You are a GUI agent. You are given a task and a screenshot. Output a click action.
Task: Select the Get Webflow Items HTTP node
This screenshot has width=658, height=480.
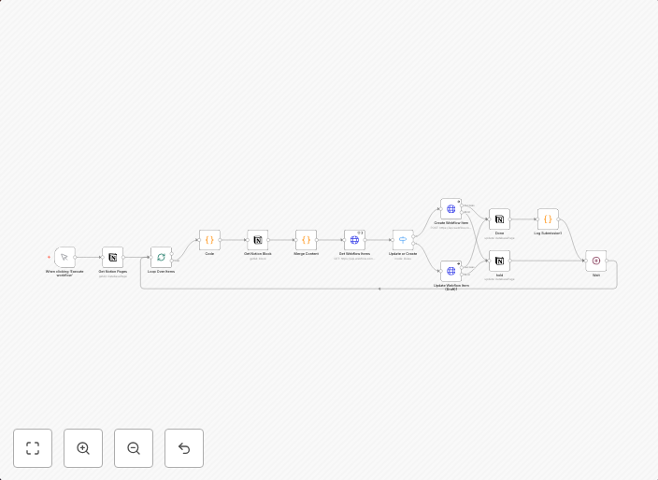[354, 240]
